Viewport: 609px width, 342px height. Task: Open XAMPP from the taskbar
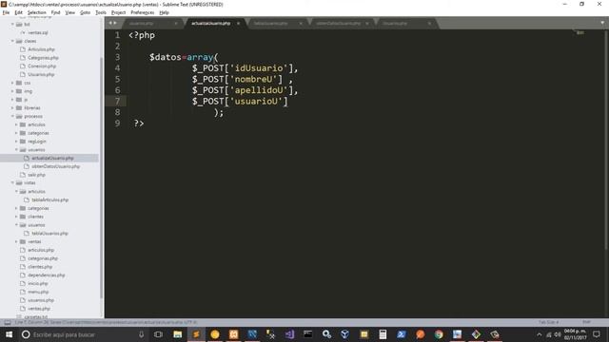click(x=233, y=334)
